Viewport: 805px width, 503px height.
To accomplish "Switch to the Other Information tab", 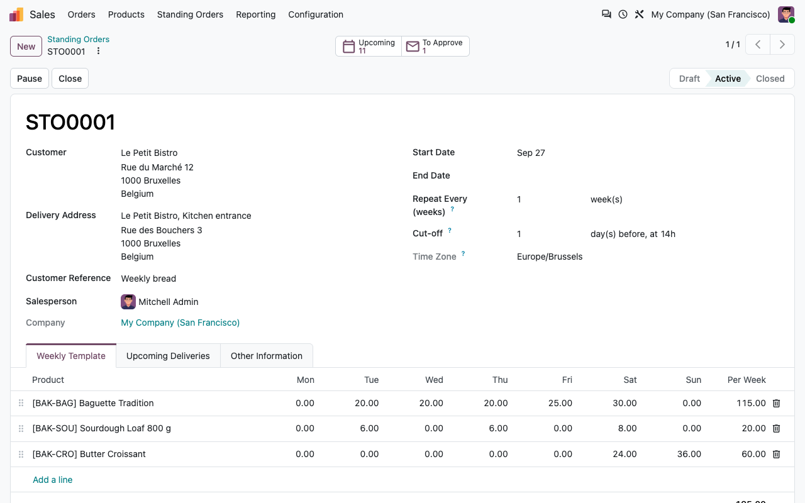I will click(267, 356).
